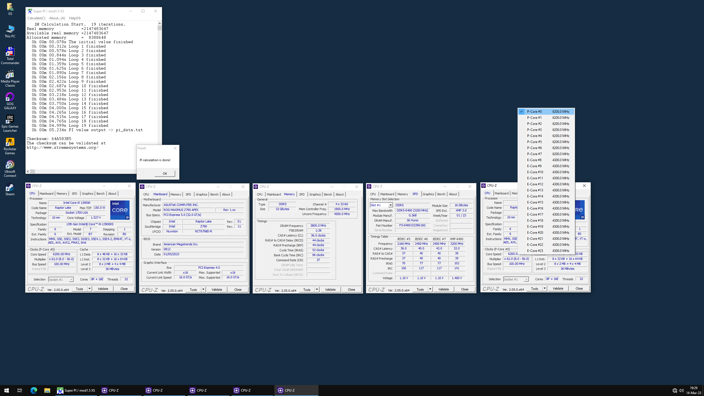Click Close button in Mainboard CPU-Z

pyautogui.click(x=238, y=290)
